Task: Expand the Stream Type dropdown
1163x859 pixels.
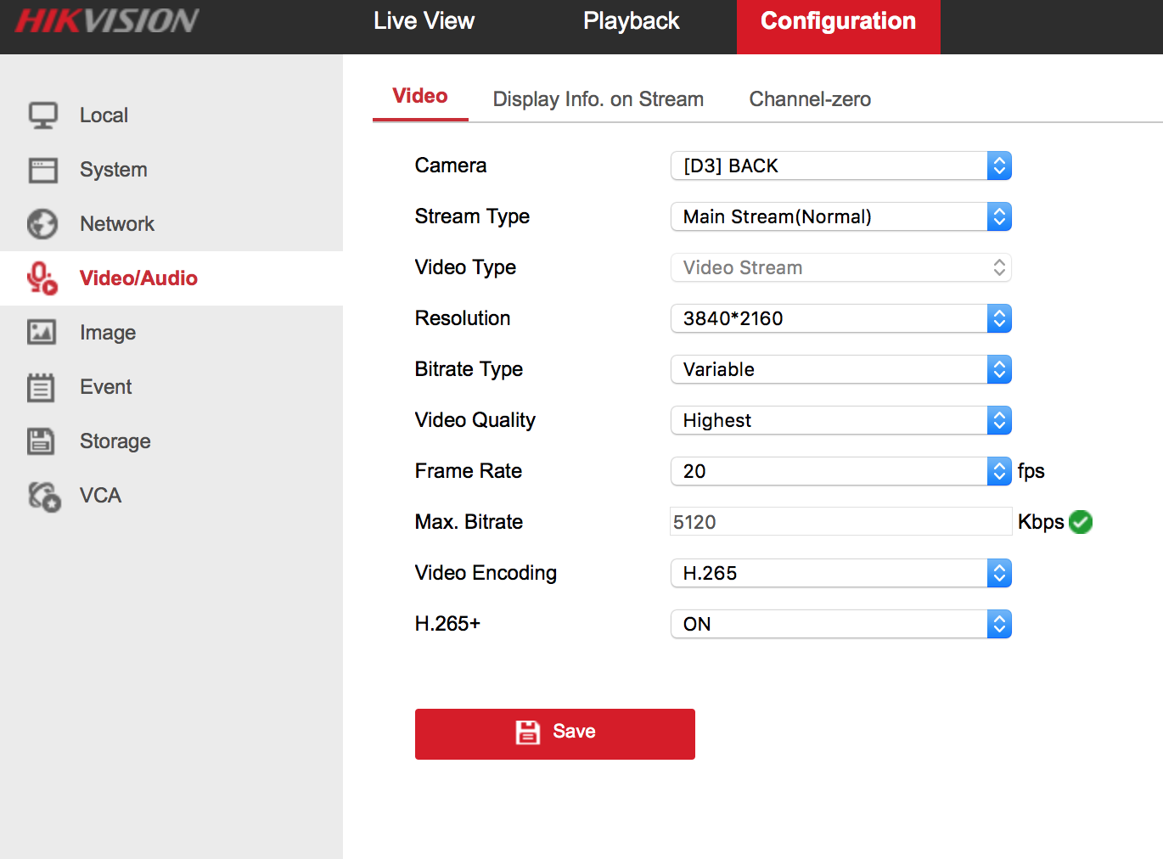Action: (x=840, y=216)
